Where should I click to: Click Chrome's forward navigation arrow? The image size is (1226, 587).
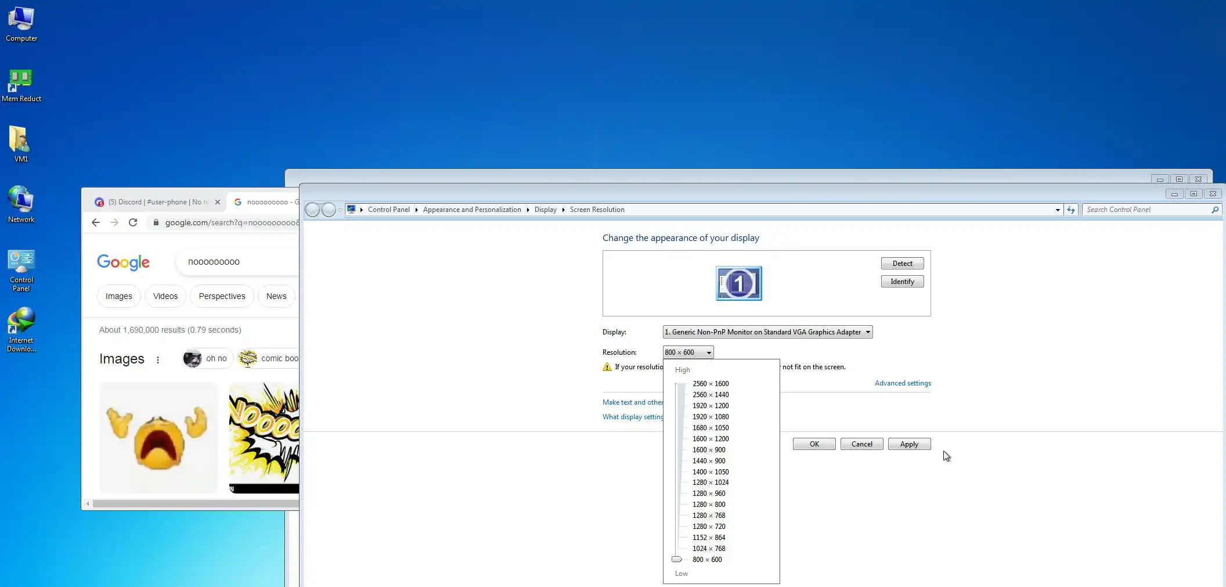point(114,222)
